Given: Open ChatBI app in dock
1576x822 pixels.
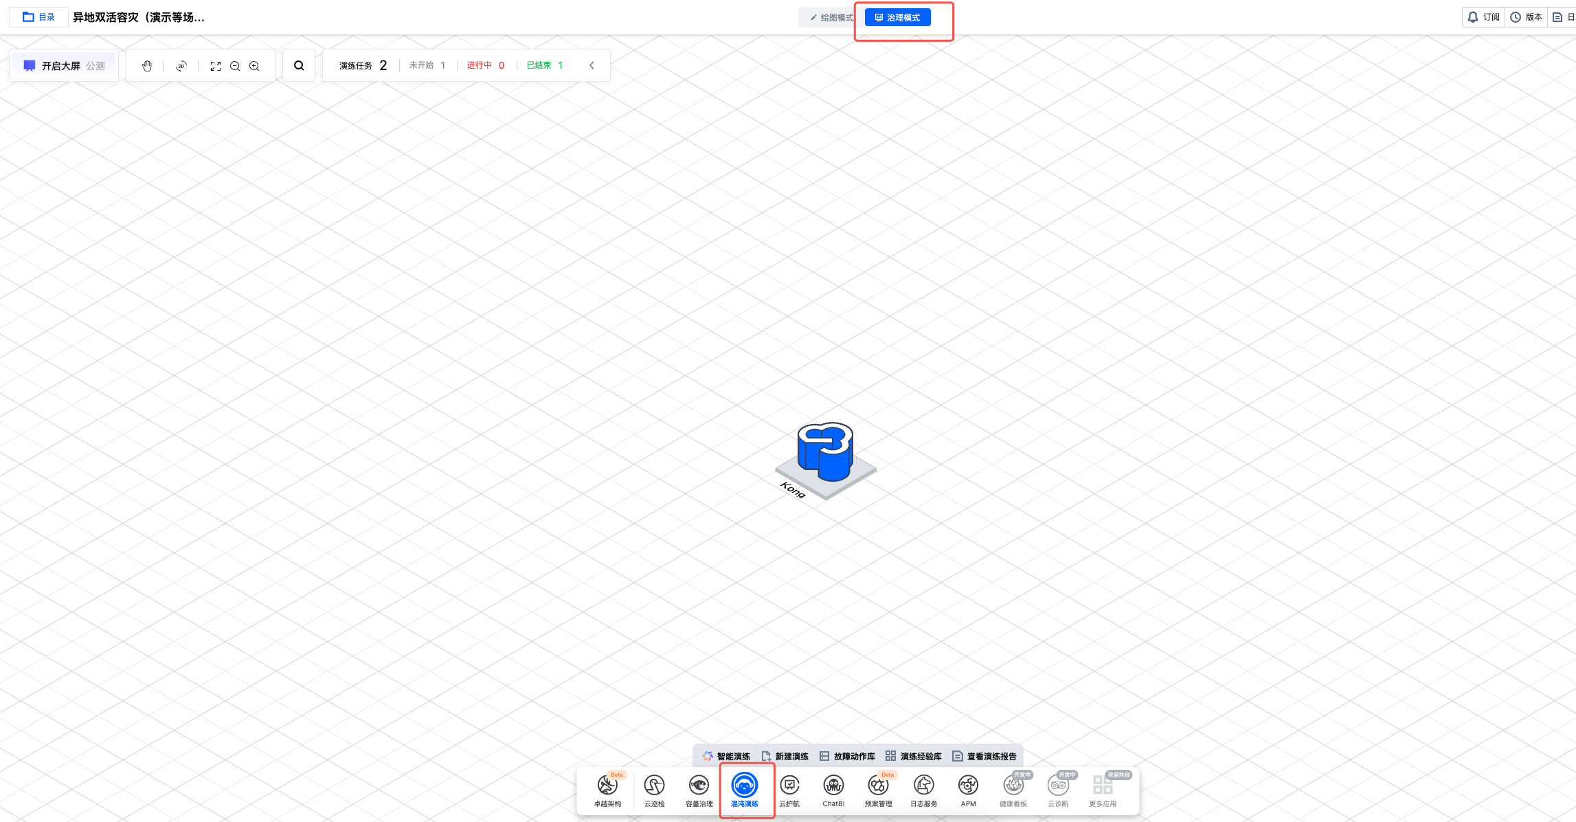Looking at the screenshot, I should (x=833, y=789).
